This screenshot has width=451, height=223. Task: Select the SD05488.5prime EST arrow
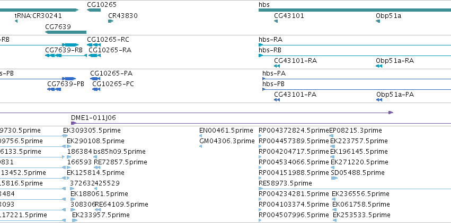(x=334, y=178)
